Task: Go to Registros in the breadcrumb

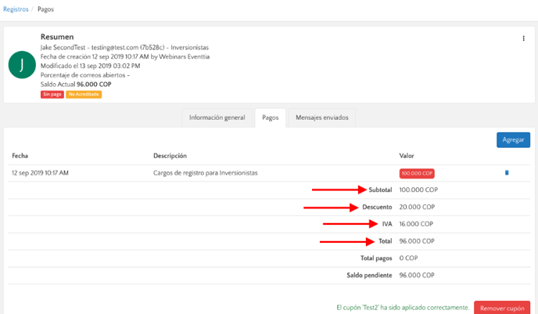Action: (16, 9)
